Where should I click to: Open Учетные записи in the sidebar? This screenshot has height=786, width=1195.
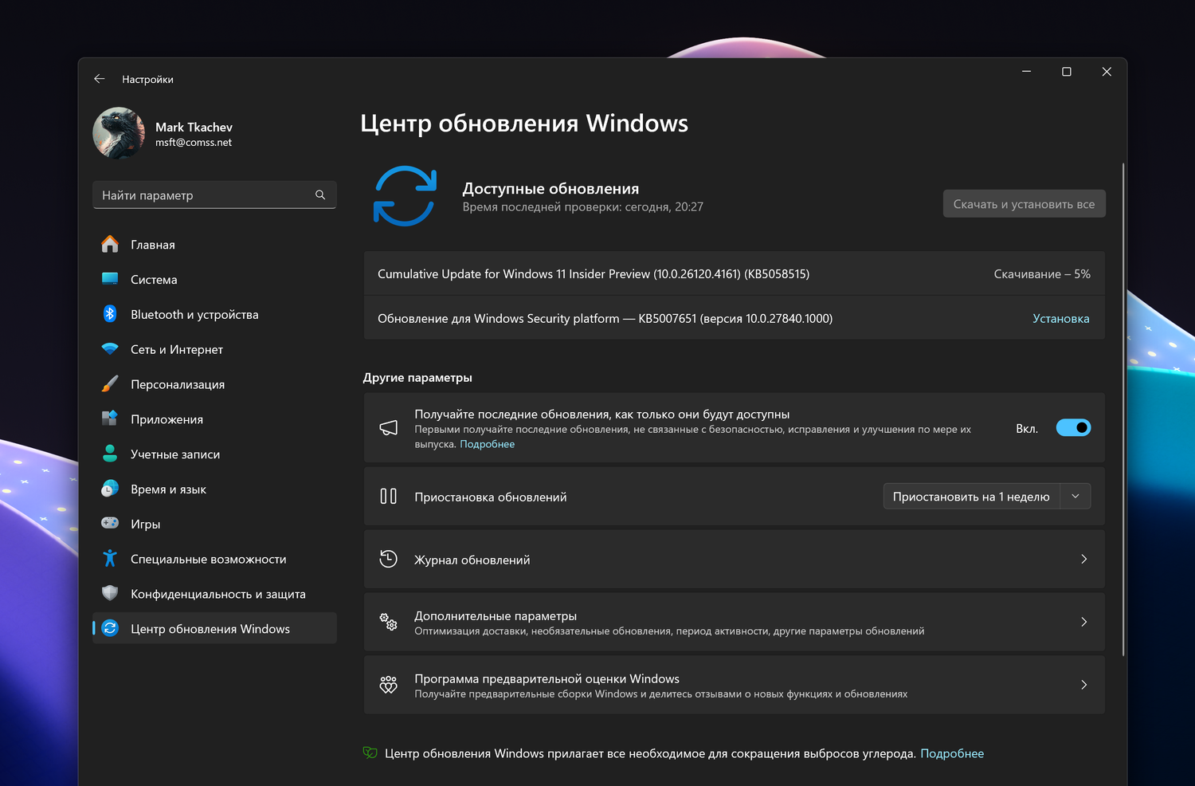(x=175, y=454)
